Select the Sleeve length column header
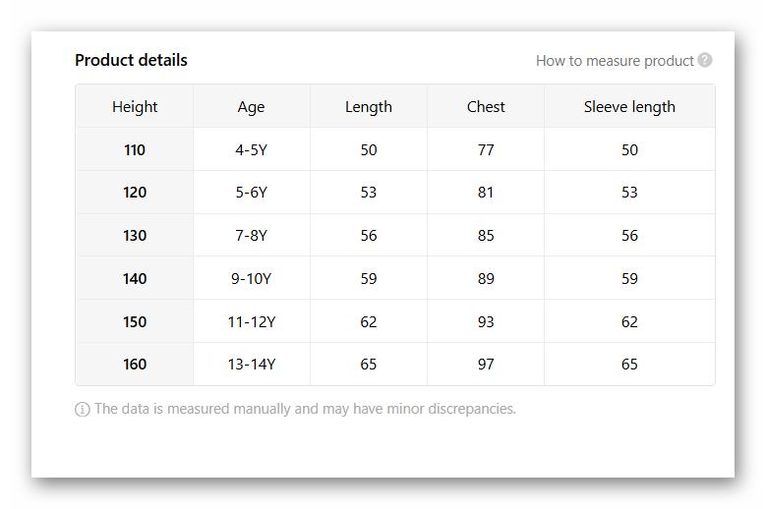 (x=629, y=107)
